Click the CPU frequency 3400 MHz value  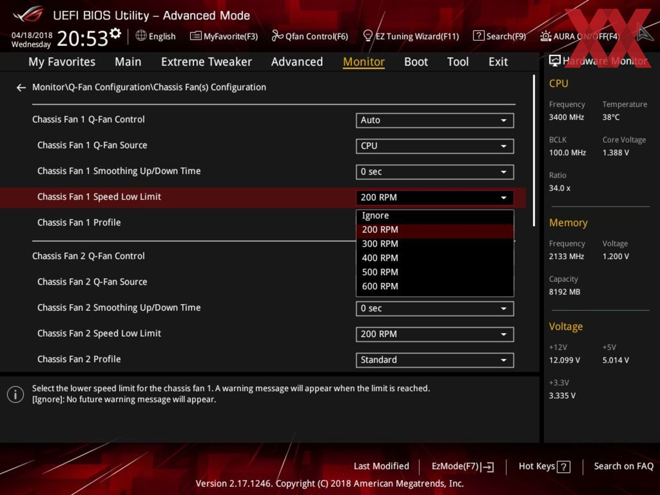click(x=566, y=117)
